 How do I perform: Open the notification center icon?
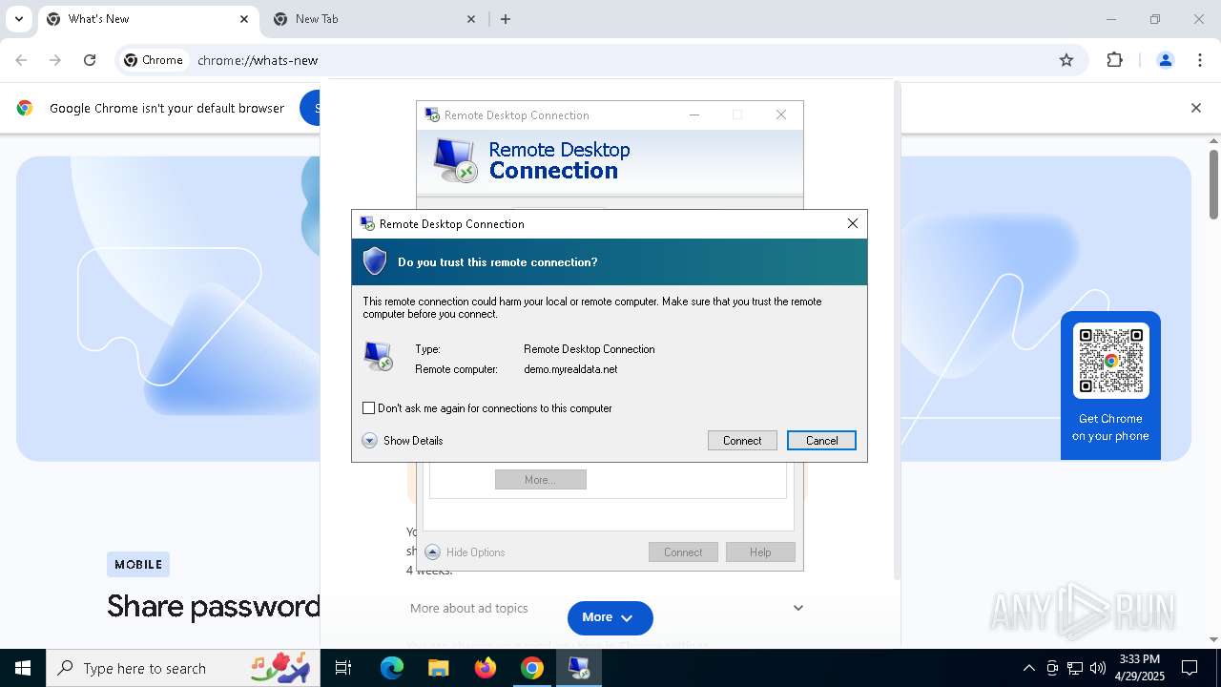[1190, 668]
